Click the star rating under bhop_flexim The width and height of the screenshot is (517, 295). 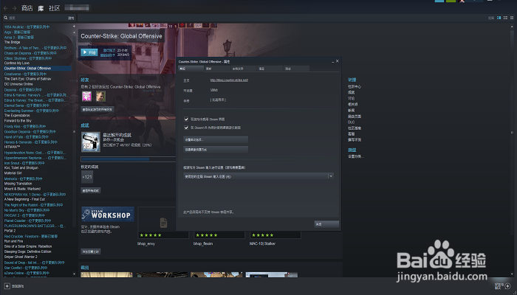point(206,235)
